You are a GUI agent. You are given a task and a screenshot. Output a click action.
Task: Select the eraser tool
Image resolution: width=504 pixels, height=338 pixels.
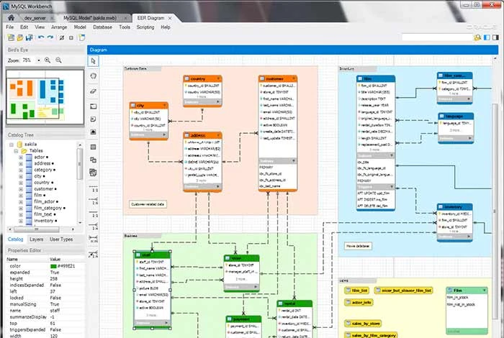[x=93, y=91]
